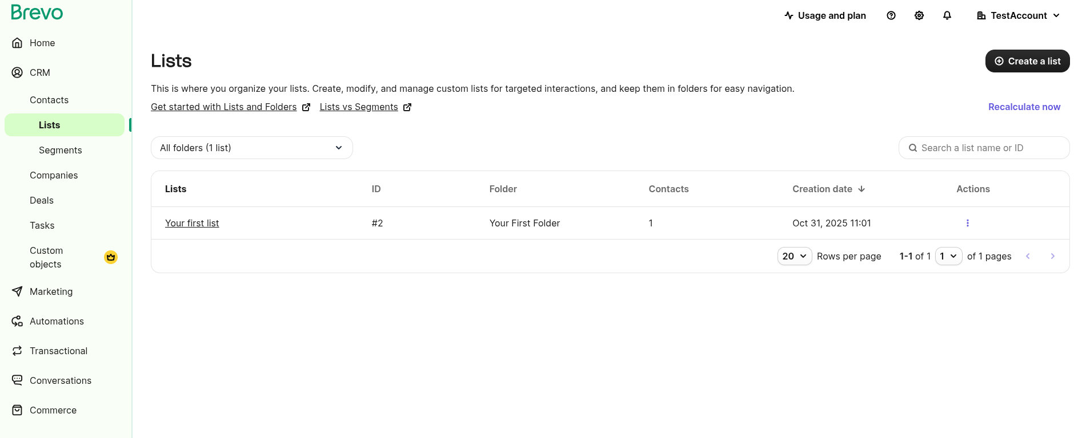The image size is (1086, 438).
Task: Go to Segments in the sidebar
Action: coord(61,150)
